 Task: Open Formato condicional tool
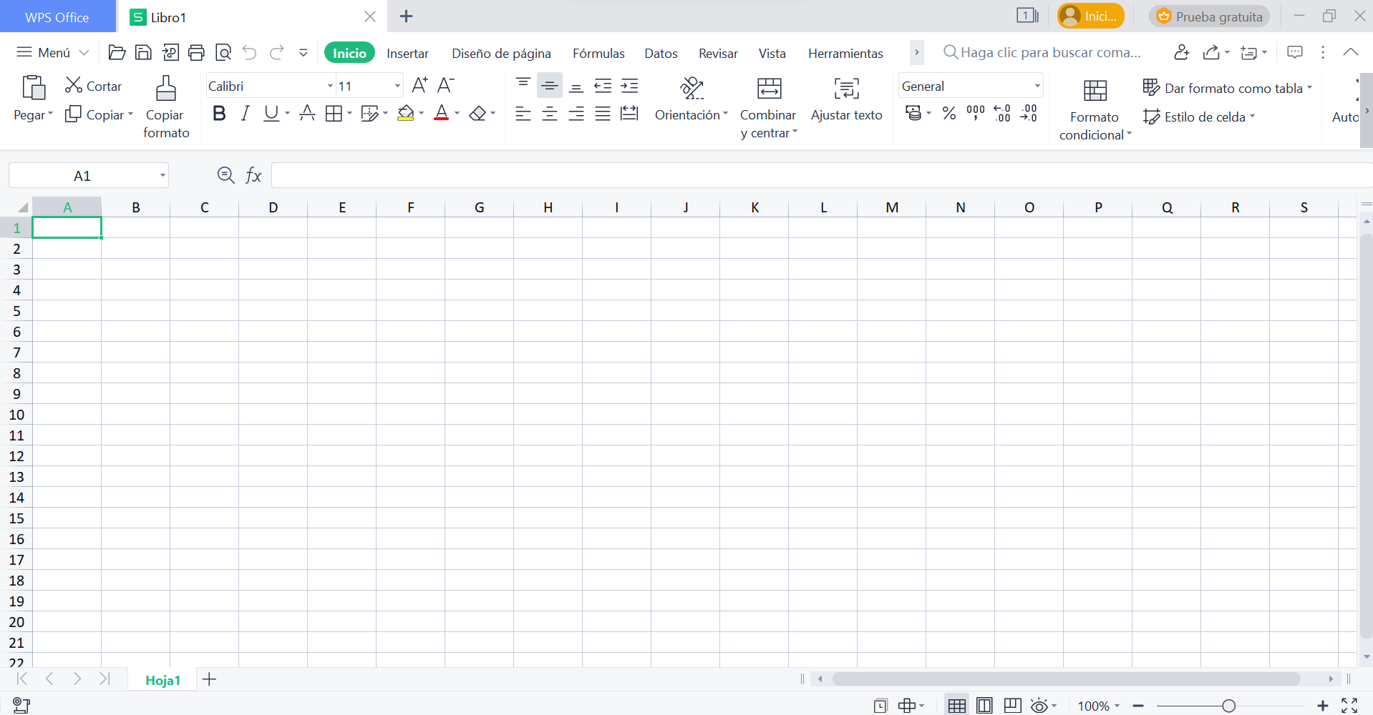point(1095,92)
